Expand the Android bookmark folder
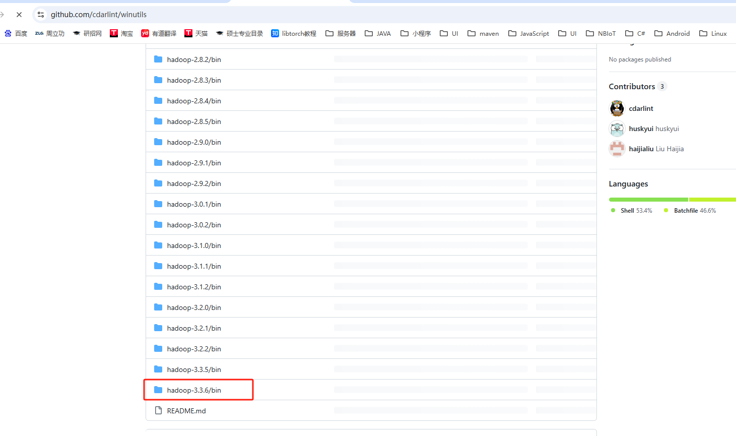The image size is (736, 436). (672, 33)
